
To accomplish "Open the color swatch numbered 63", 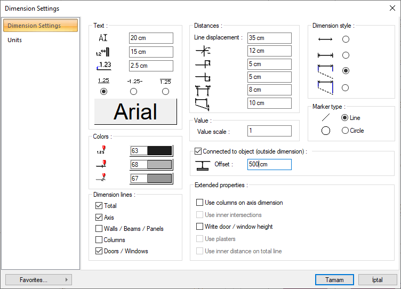I will pyautogui.click(x=151, y=151).
